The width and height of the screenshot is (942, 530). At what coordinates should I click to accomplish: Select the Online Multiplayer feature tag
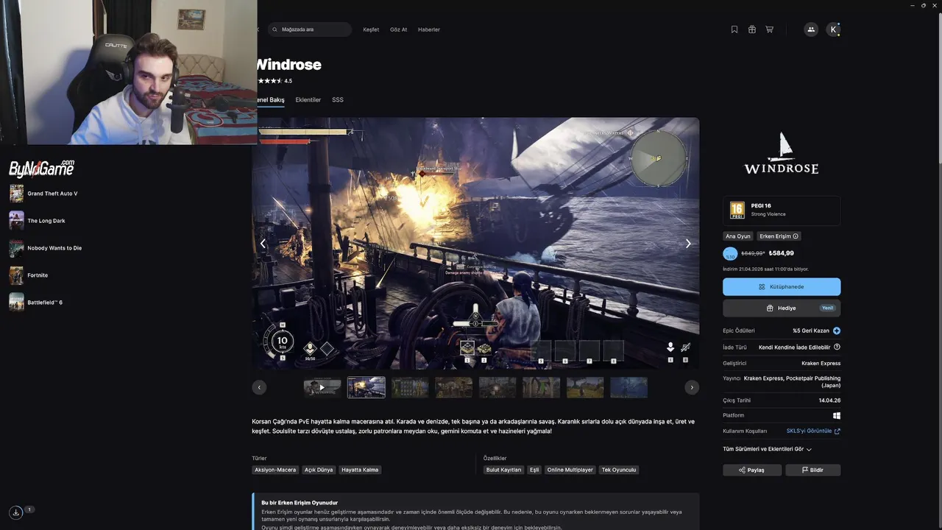(570, 470)
